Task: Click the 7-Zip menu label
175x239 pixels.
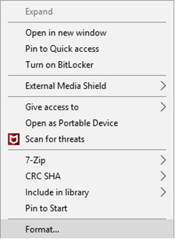Action: 35,160
